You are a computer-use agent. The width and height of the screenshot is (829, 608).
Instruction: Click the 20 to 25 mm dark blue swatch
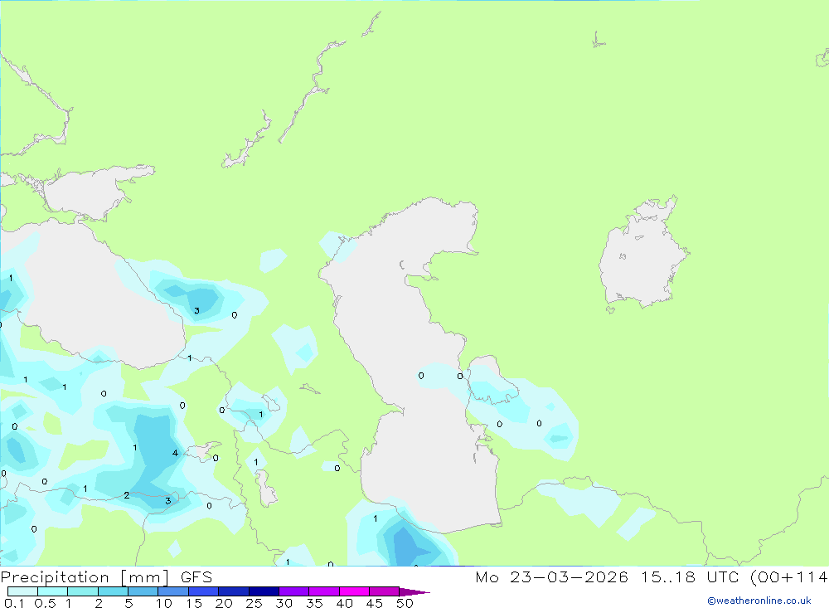point(234,591)
